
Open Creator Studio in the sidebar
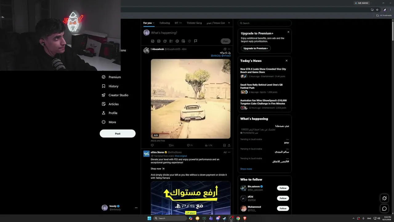(x=115, y=95)
